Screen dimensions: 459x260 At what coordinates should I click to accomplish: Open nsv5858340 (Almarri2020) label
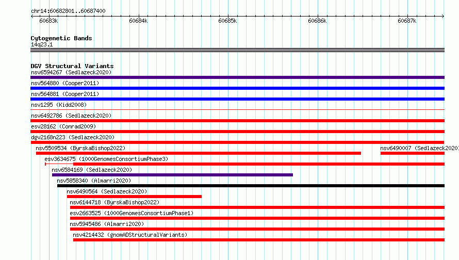pos(94,181)
